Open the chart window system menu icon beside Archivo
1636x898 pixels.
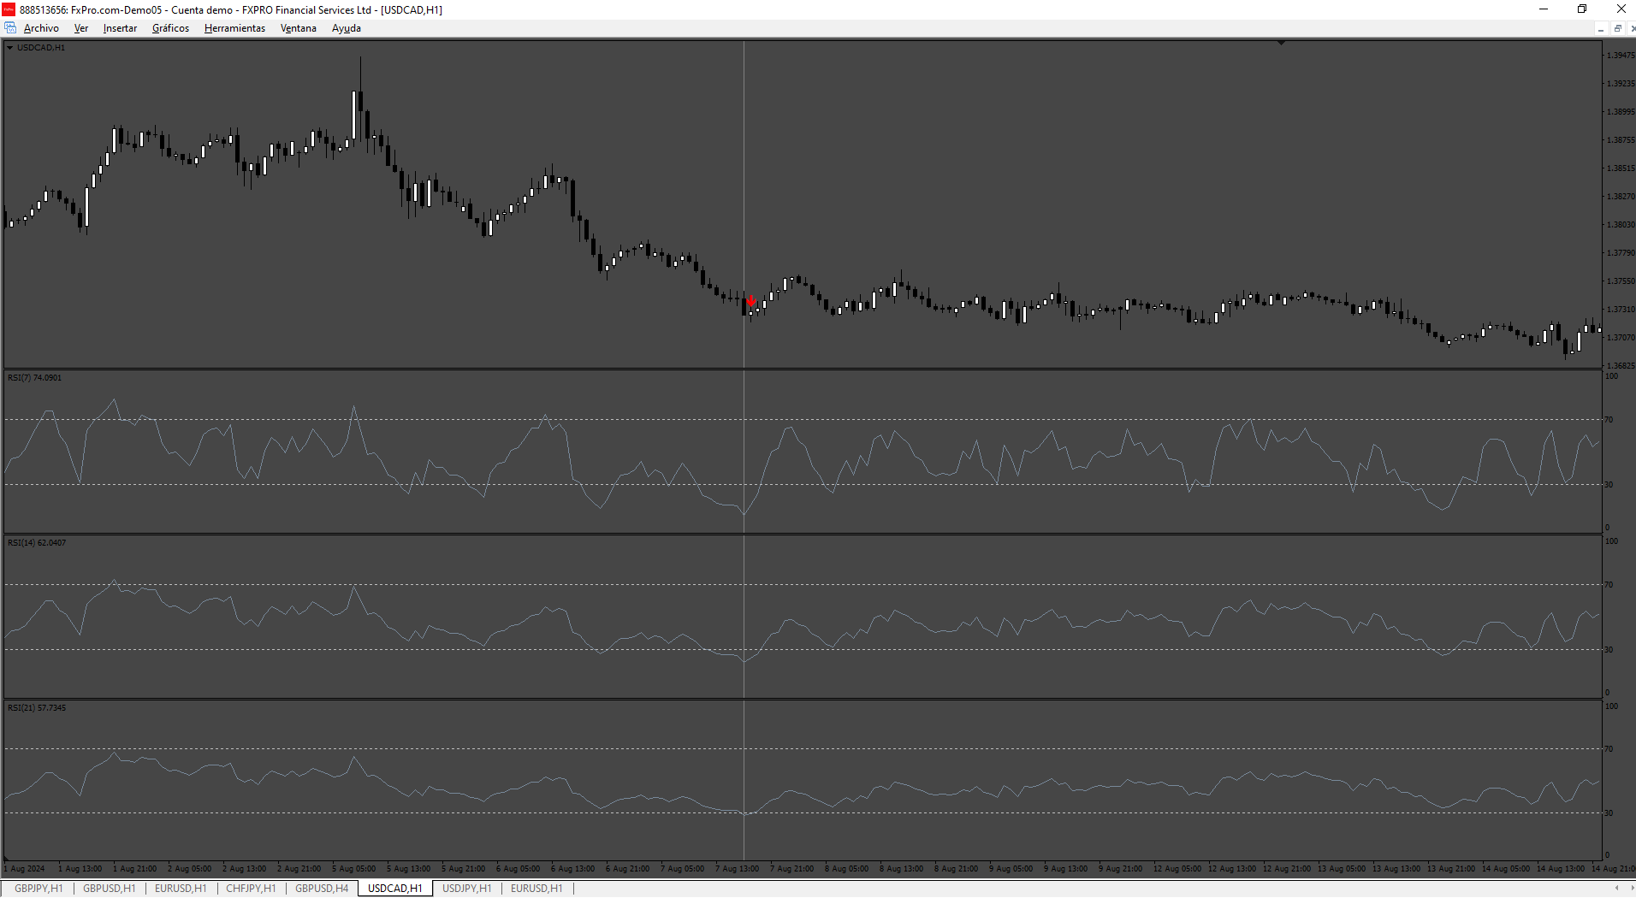pyautogui.click(x=10, y=28)
